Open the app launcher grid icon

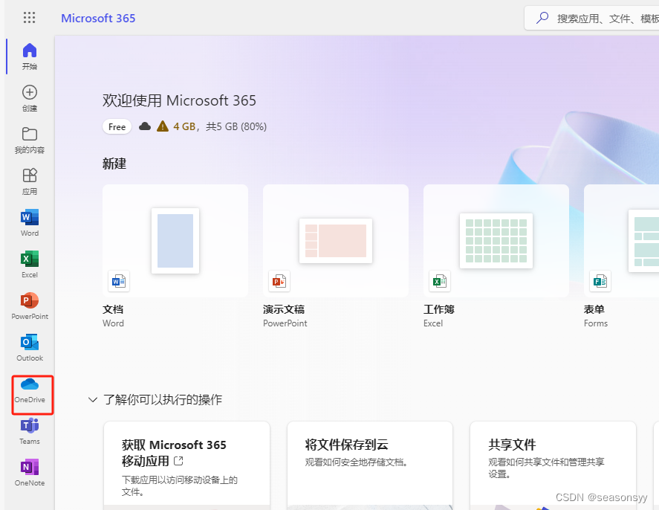coord(30,18)
